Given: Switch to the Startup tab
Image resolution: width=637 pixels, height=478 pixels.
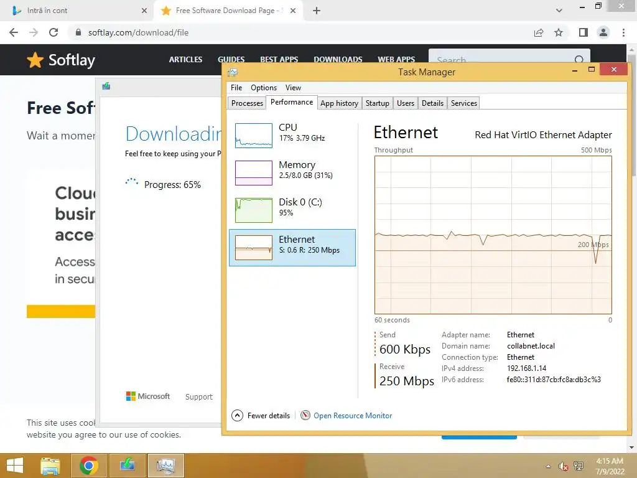Looking at the screenshot, I should (x=378, y=103).
